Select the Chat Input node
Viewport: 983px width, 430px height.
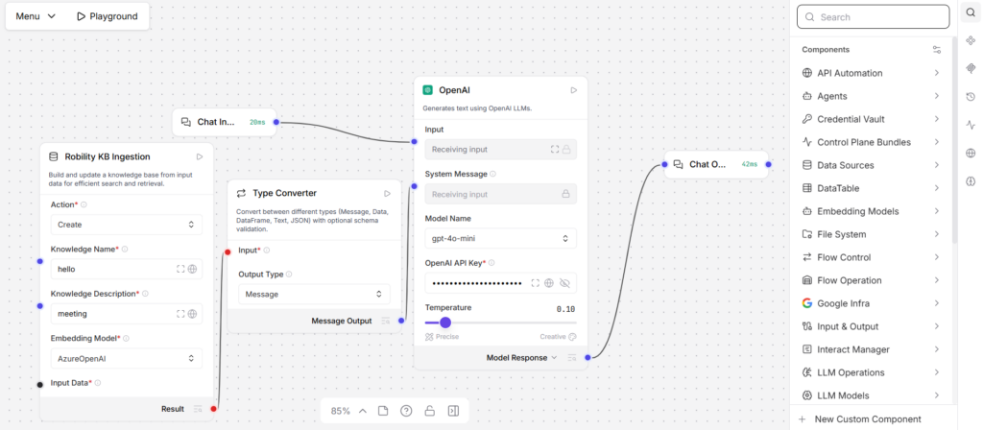coord(225,122)
